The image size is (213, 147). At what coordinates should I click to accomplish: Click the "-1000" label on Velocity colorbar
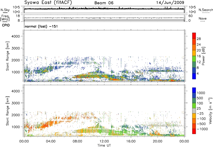(x=202, y=129)
